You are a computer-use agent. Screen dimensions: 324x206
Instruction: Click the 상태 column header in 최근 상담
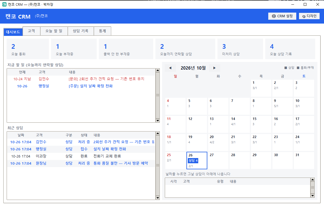[84, 135]
